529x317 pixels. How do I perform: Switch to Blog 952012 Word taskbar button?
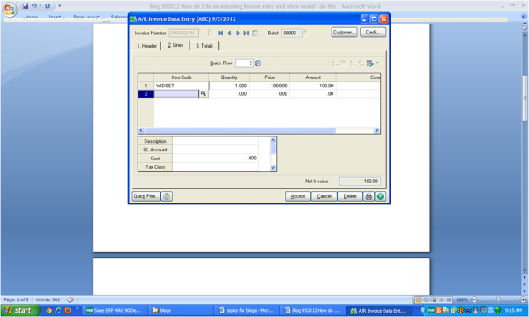pos(313,310)
